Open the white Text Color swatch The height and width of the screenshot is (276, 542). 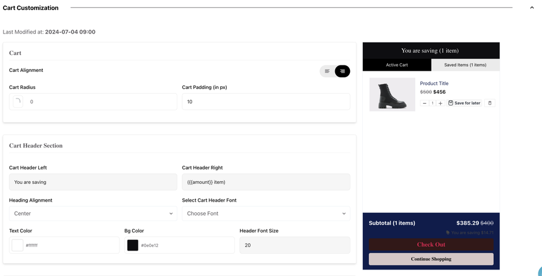[18, 245]
